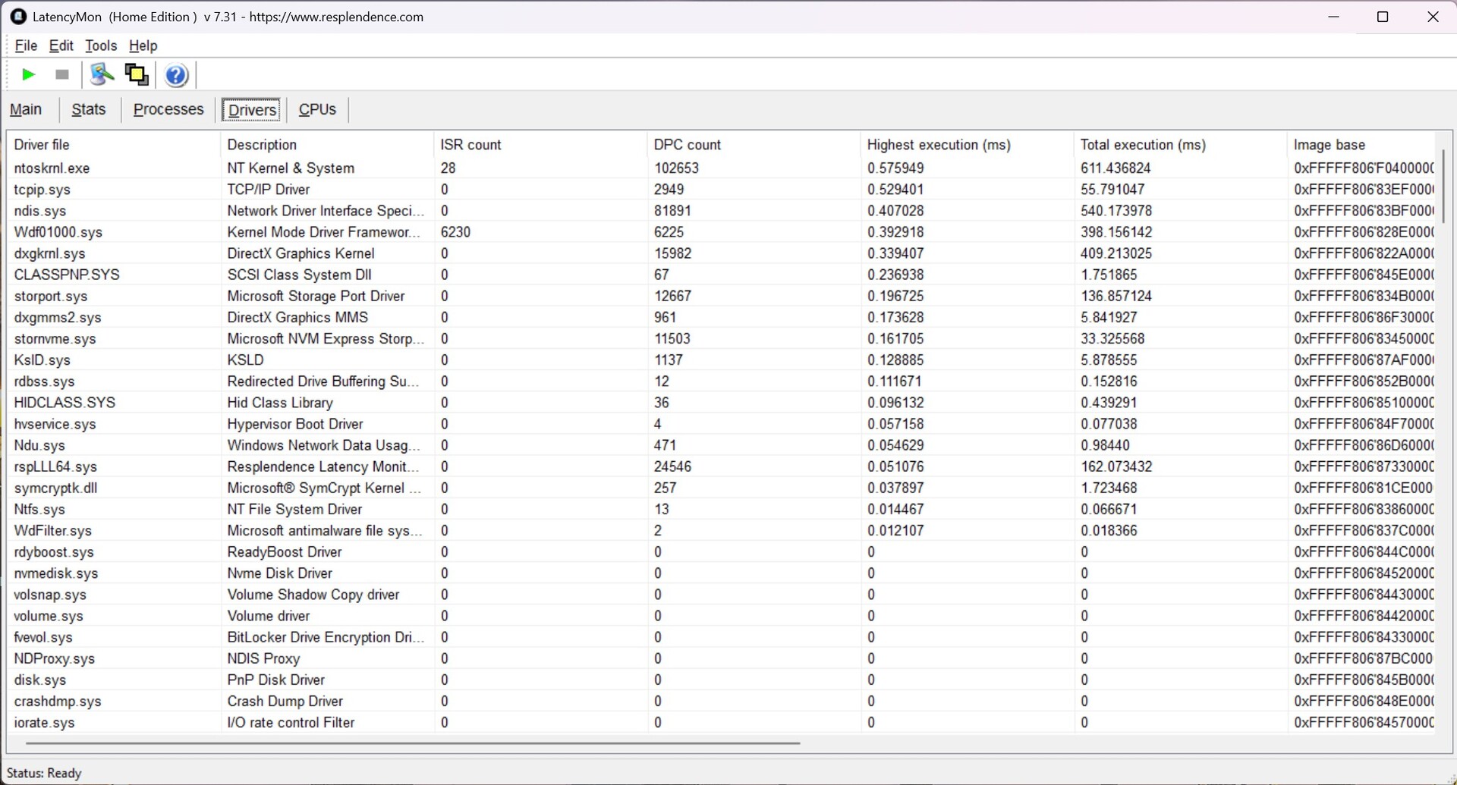Start monitoring with the green play button
Screen dimensions: 1457x785
(29, 74)
